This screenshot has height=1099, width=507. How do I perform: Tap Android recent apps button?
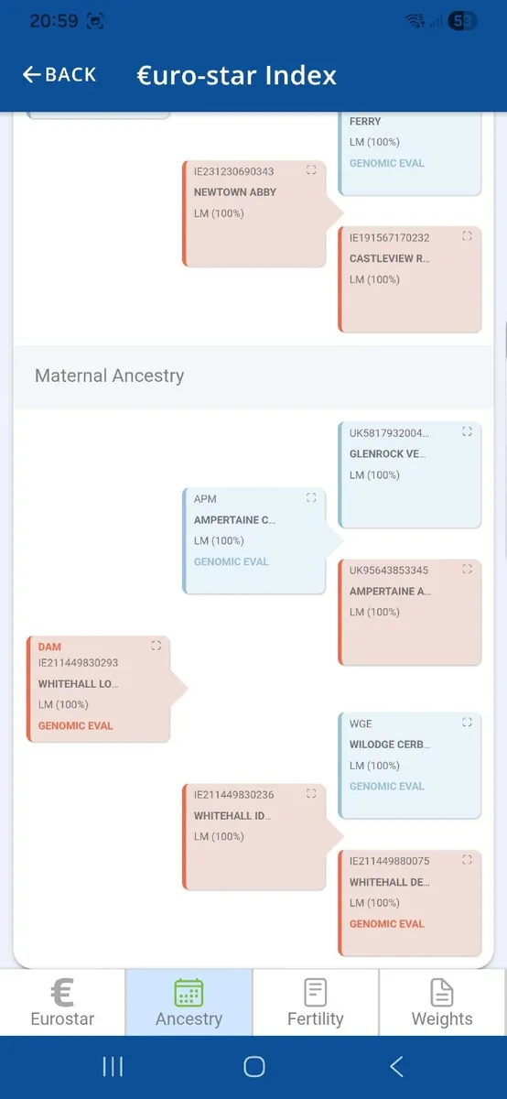click(113, 1066)
